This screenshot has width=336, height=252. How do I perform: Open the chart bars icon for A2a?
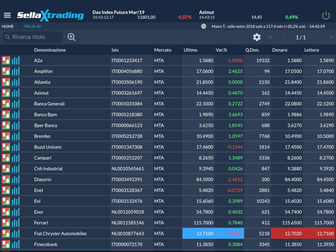point(16,60)
